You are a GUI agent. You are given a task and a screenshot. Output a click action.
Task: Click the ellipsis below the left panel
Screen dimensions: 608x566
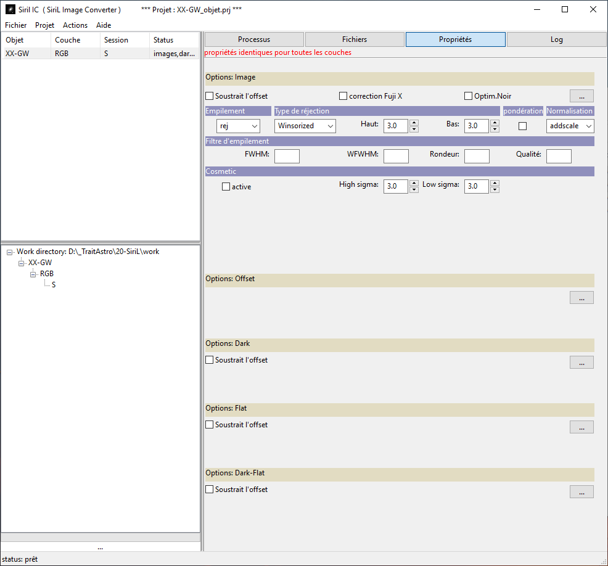coord(101,548)
